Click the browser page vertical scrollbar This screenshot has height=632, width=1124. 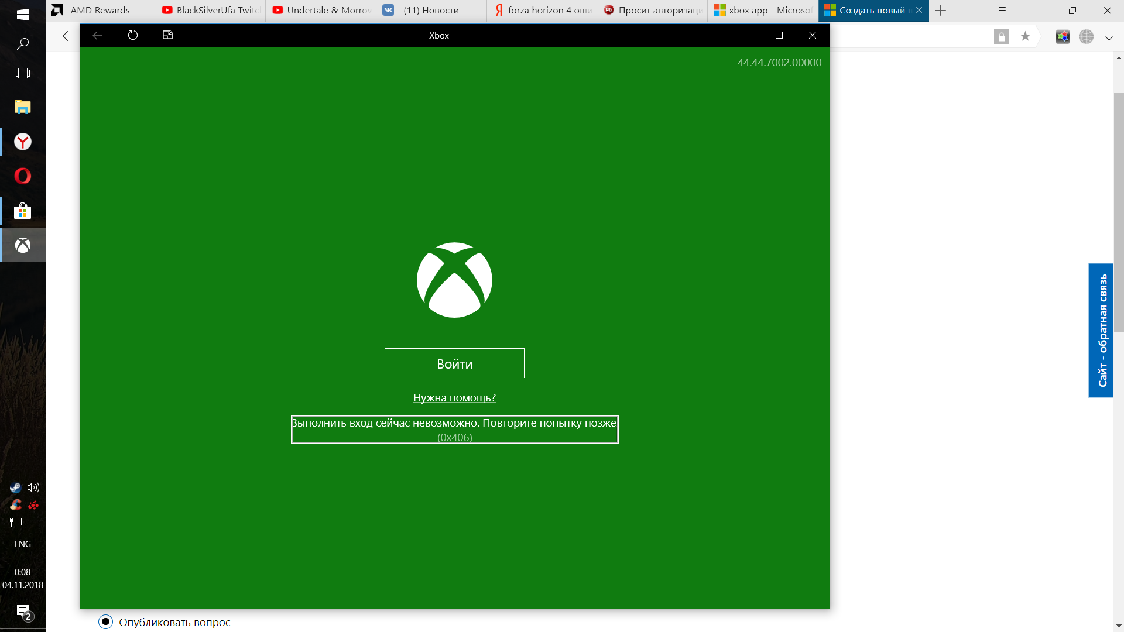click(x=1119, y=212)
